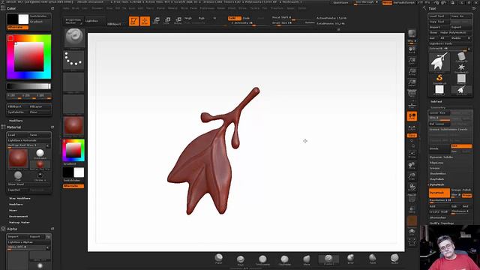
Task: Open the current brush thumbnail on left shelf
Action: [73, 37]
